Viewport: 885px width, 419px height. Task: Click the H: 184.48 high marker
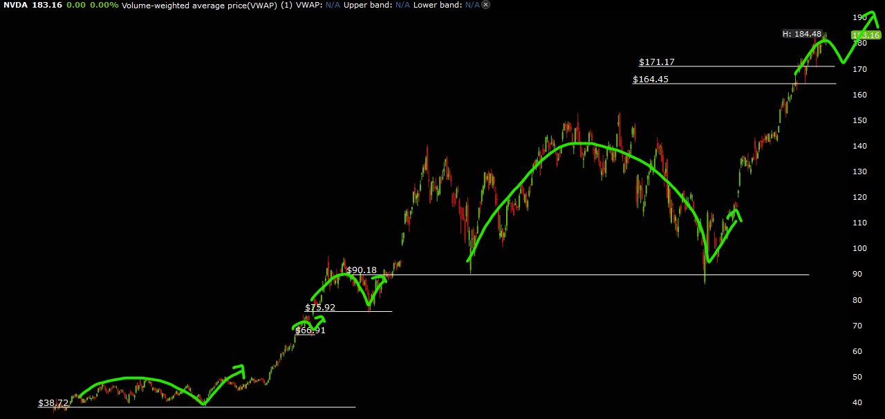click(802, 34)
